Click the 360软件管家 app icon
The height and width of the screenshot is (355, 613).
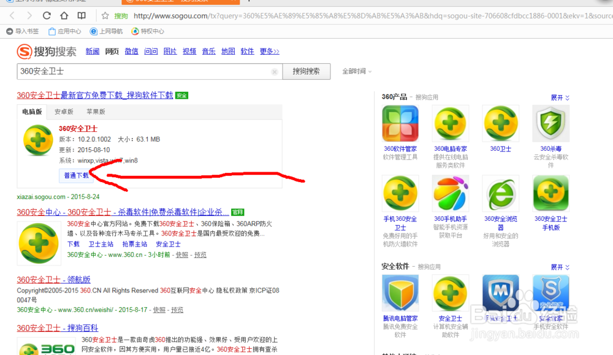click(x=400, y=124)
